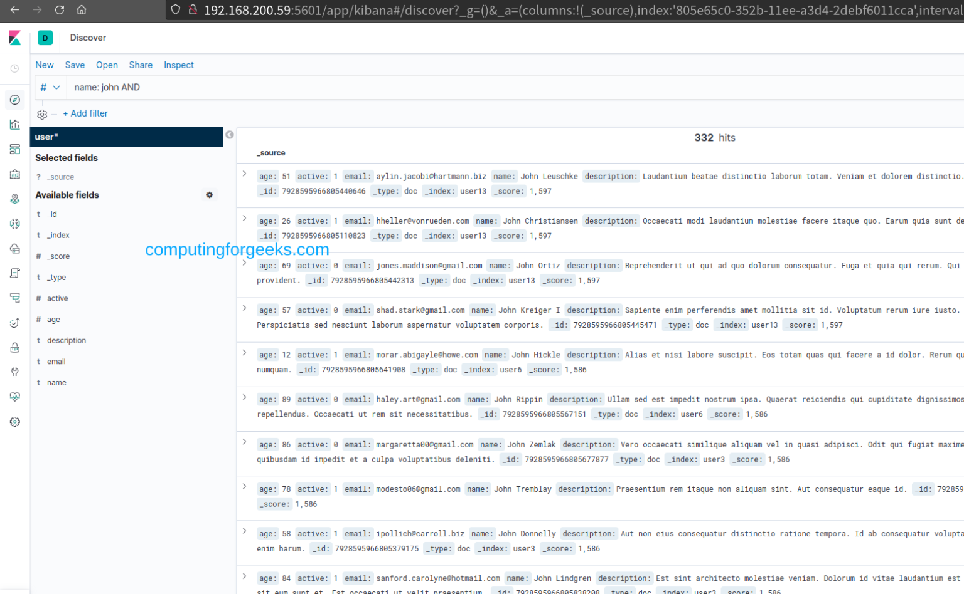The height and width of the screenshot is (594, 964).
Task: Click the Share menu item
Action: point(141,65)
